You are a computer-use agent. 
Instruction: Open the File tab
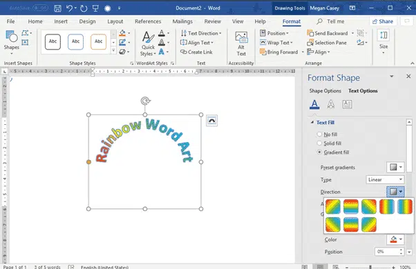click(10, 21)
